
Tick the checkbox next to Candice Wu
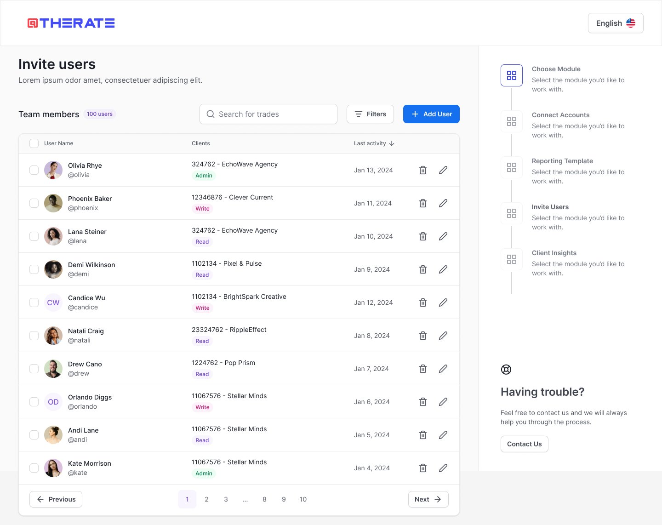34,302
